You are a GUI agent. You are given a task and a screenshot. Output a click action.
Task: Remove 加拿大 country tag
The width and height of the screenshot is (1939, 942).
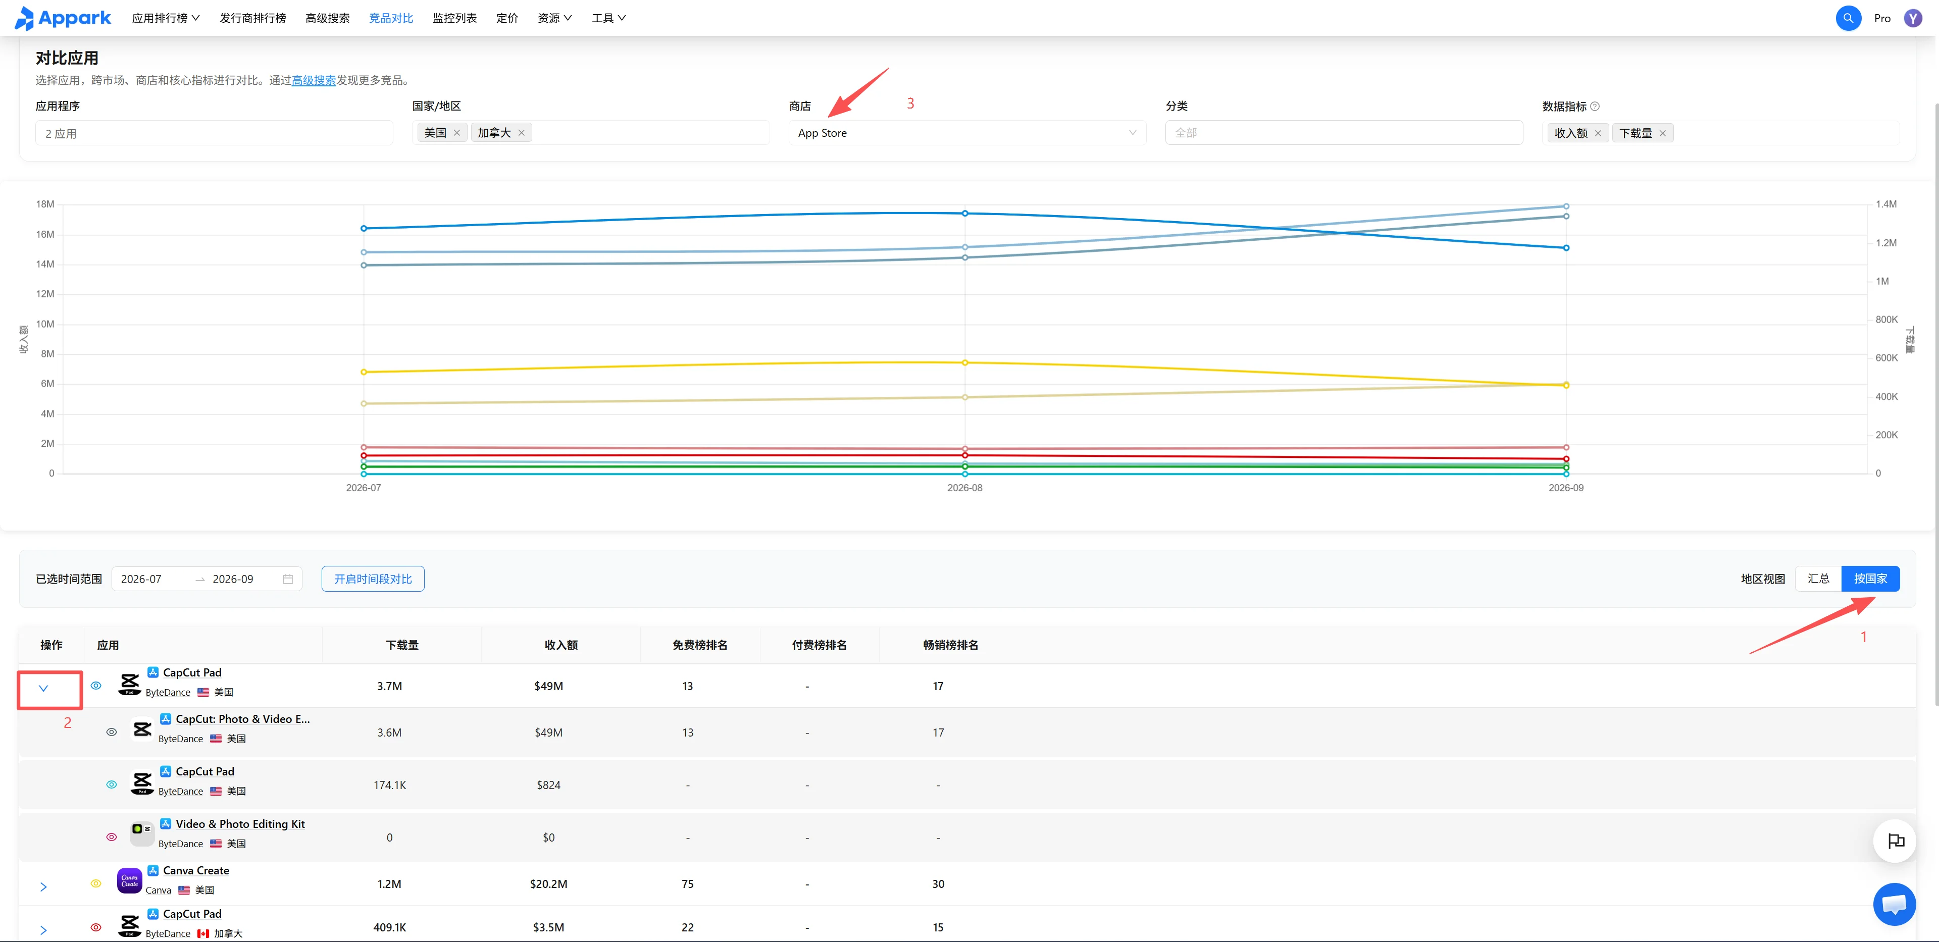pos(521,132)
